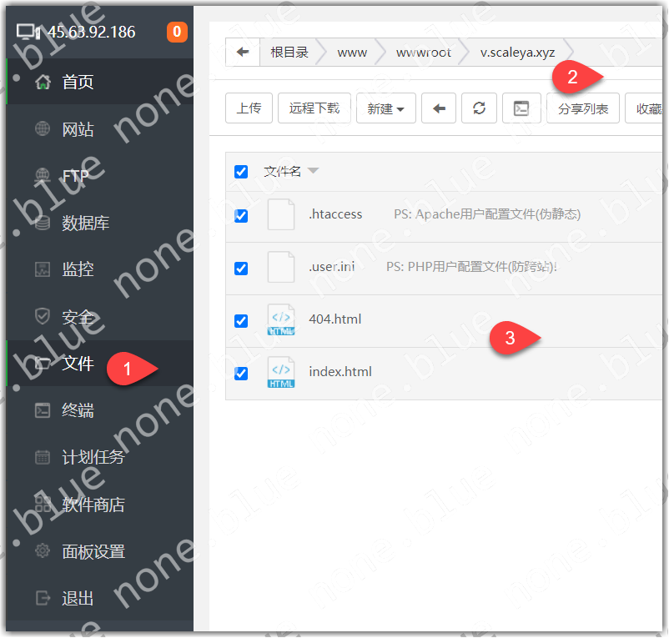Uncheck the index.html checkbox
Image resolution: width=669 pixels, height=638 pixels.
pyautogui.click(x=241, y=373)
